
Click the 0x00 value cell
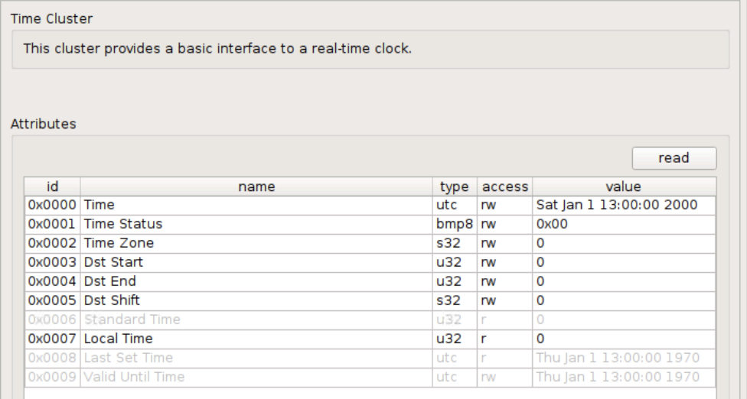624,224
